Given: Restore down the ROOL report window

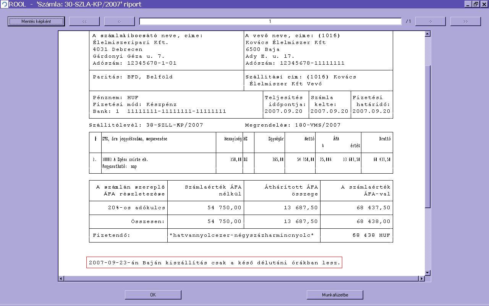Looking at the screenshot, I should (x=476, y=4).
